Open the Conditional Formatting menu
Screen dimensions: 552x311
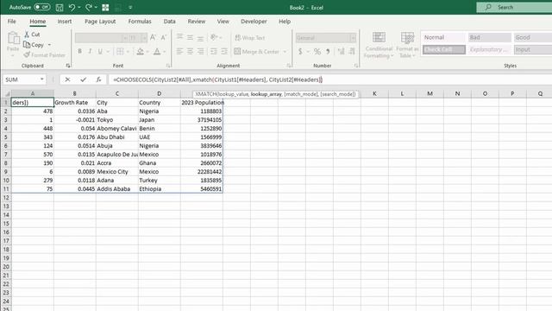coord(379,45)
